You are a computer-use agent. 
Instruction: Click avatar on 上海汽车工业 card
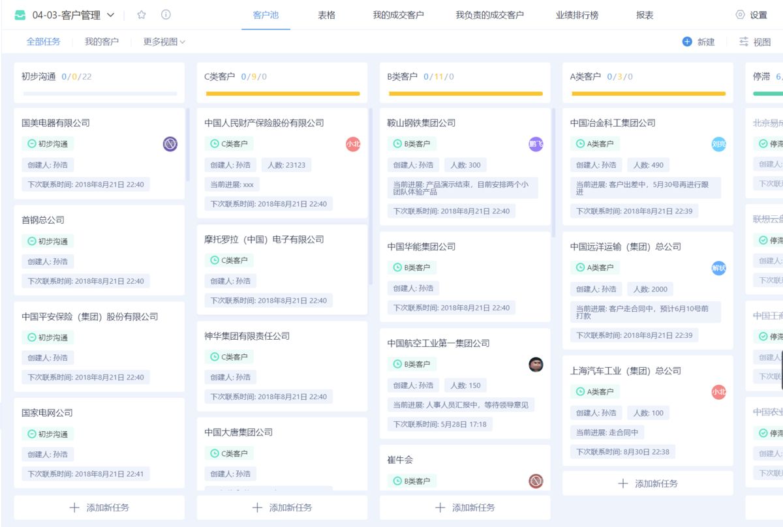pyautogui.click(x=718, y=392)
